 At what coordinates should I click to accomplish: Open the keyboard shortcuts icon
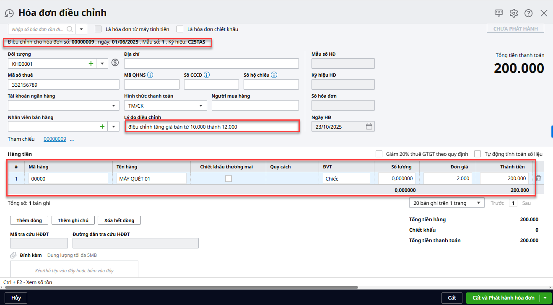pos(498,13)
